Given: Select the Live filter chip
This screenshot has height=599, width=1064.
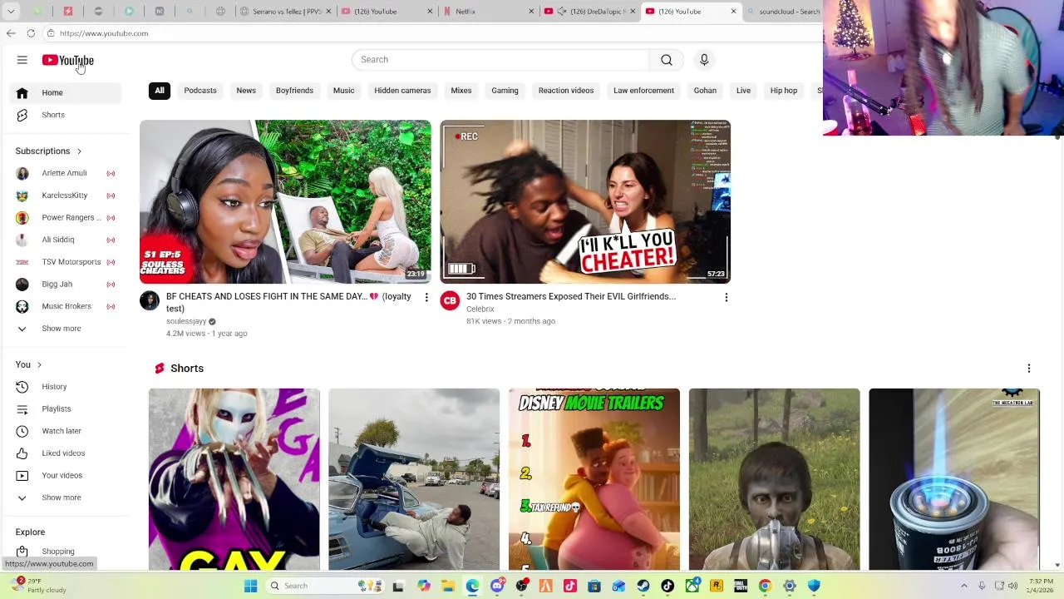Looking at the screenshot, I should point(743,91).
